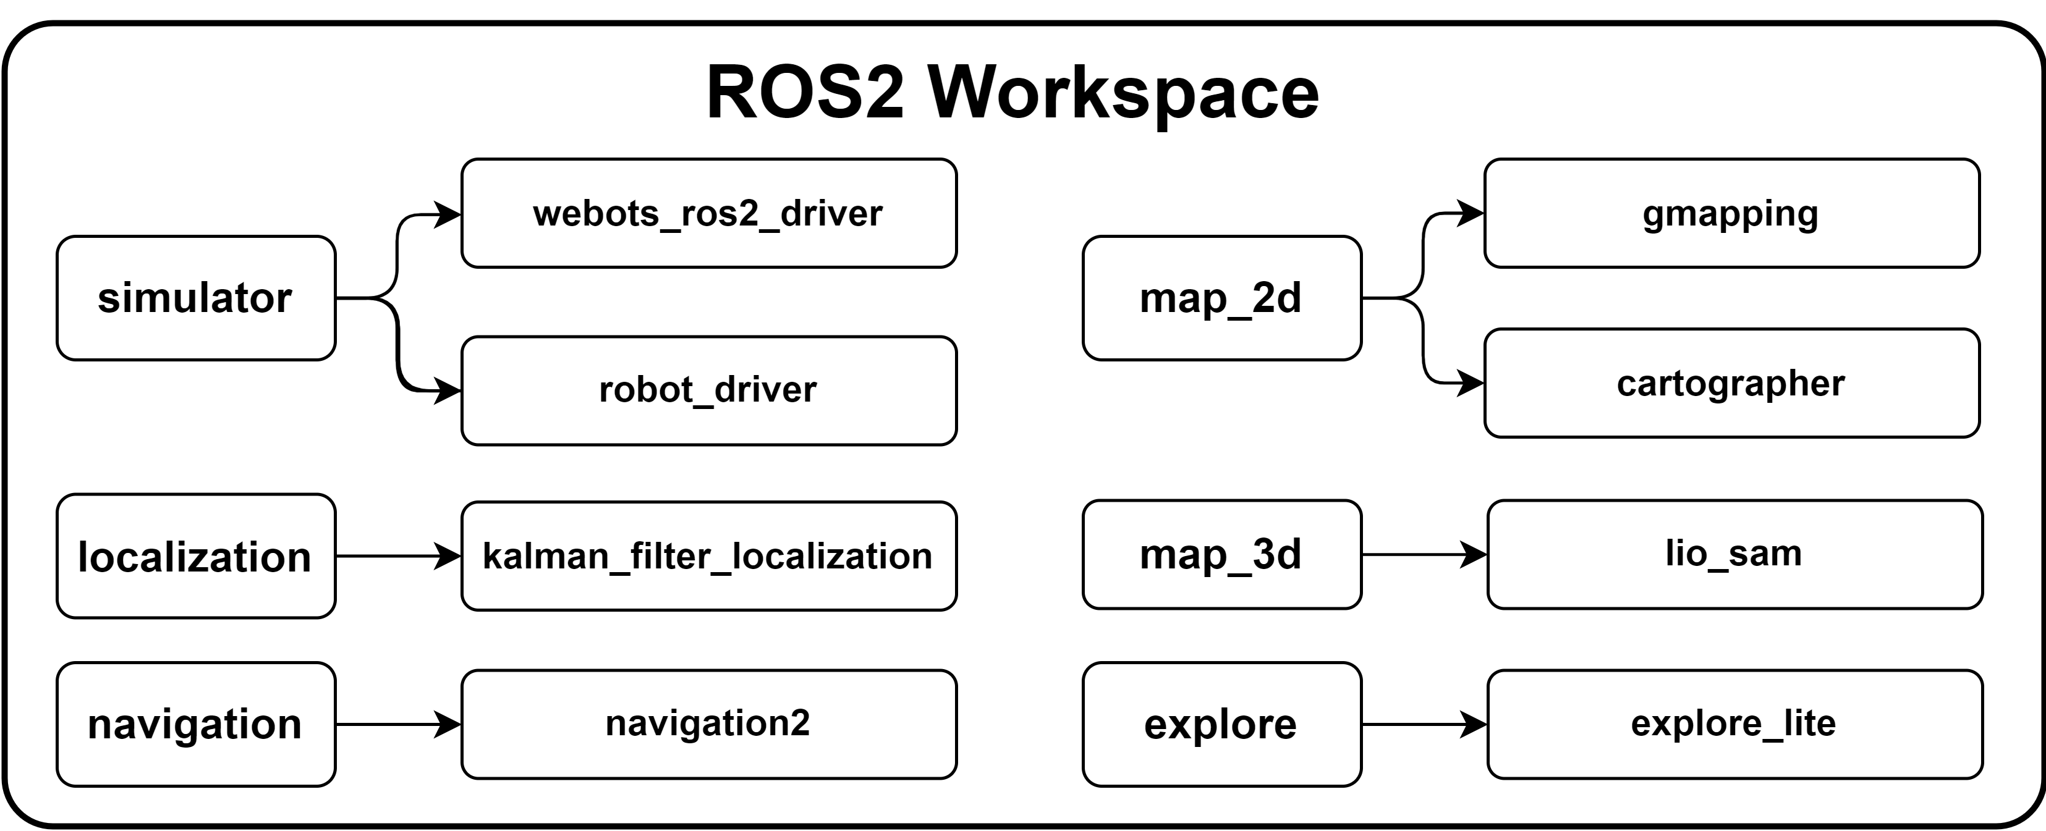Click the simulator box
2046x831 pixels.
pos(195,298)
